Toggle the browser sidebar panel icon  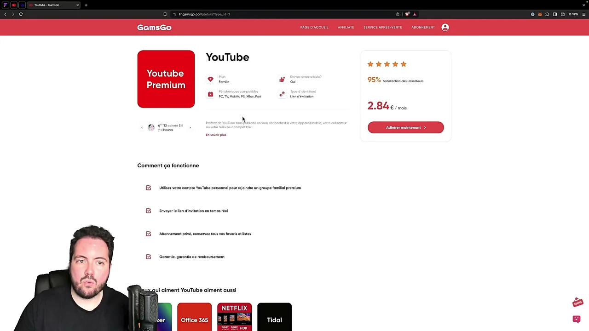pyautogui.click(x=555, y=14)
